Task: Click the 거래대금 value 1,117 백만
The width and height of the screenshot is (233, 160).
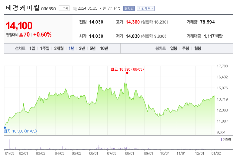Action: [x=213, y=36]
